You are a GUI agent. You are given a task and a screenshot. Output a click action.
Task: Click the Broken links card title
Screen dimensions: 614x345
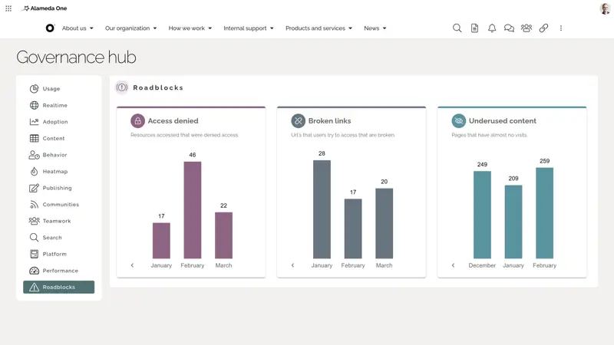point(330,121)
